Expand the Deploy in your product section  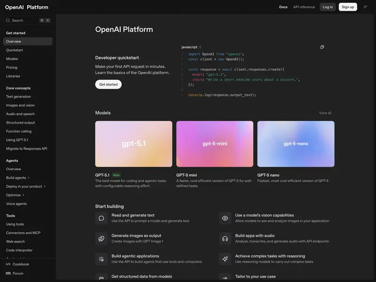coord(24,186)
